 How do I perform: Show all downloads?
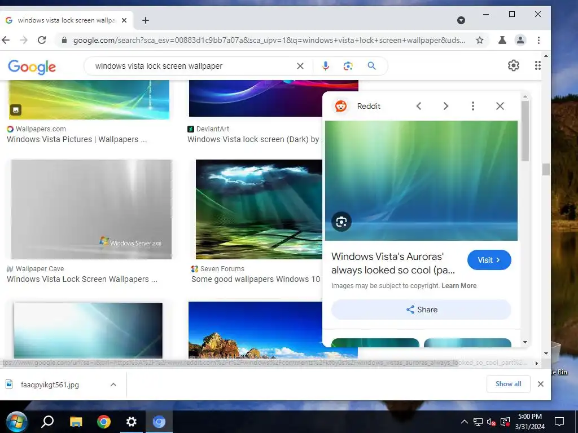pos(509,384)
